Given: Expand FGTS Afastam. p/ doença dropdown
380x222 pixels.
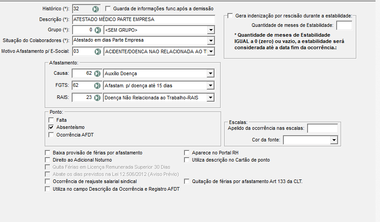Looking at the screenshot, I should tap(210, 85).
